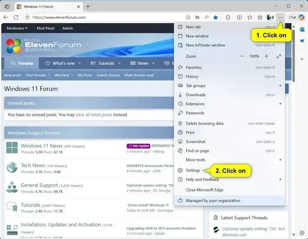
Task: Open Copilot Chat button
Action: (x=297, y=17)
